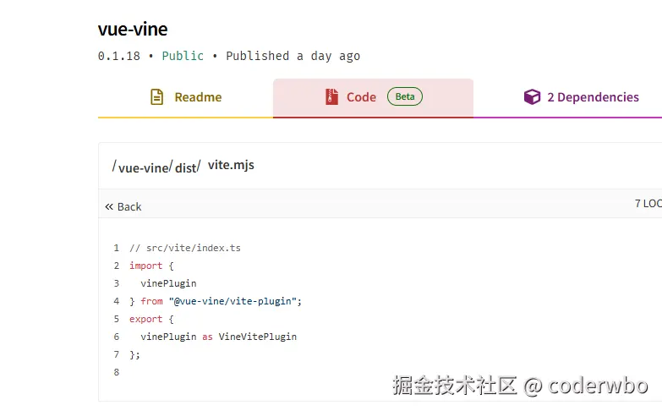Click the Beta badge
Image resolution: width=662 pixels, height=411 pixels.
point(405,96)
